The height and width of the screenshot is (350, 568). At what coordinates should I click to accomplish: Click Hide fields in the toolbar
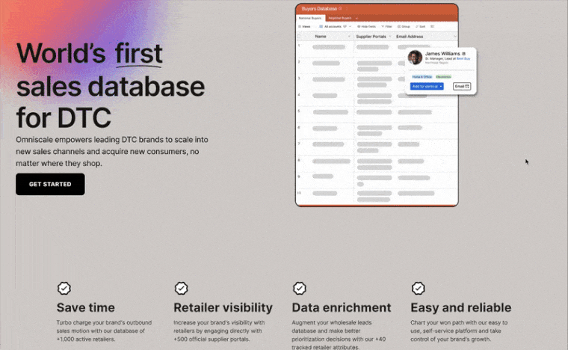coord(366,26)
